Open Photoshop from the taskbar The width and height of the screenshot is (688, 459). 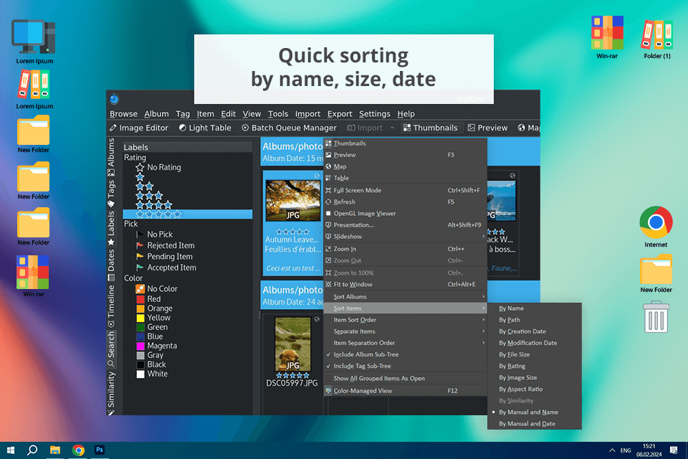click(100, 450)
